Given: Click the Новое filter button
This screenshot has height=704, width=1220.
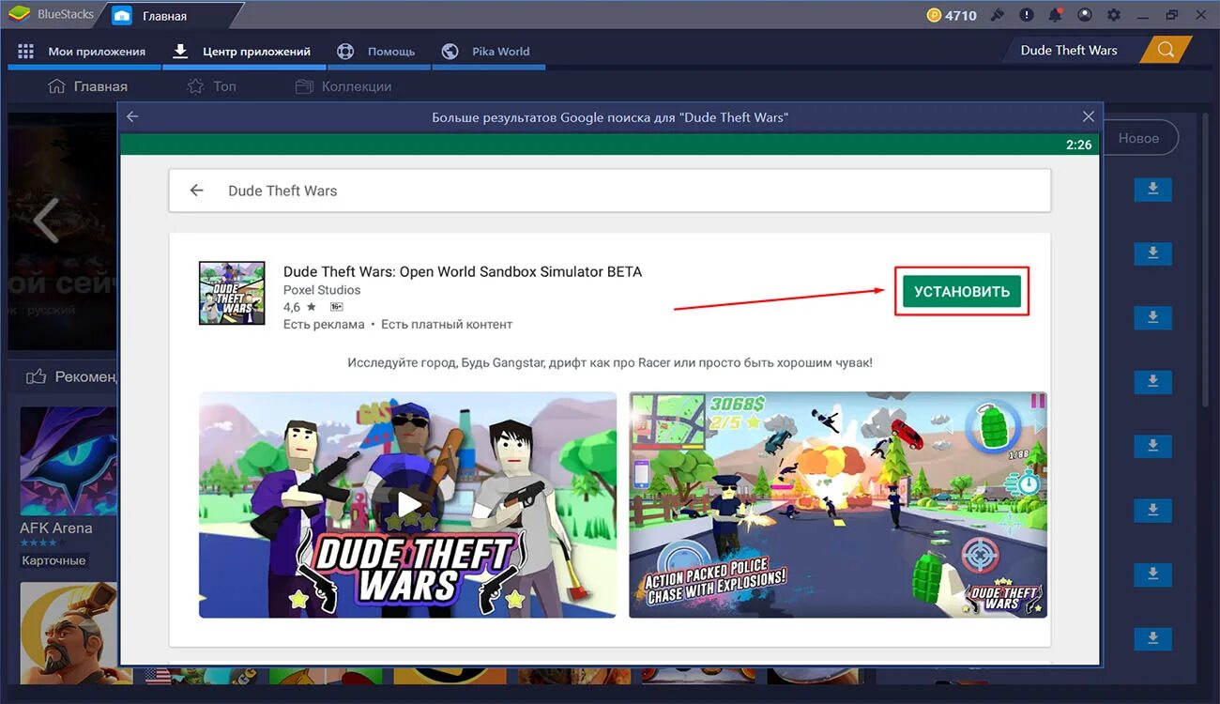Looking at the screenshot, I should click(1138, 138).
